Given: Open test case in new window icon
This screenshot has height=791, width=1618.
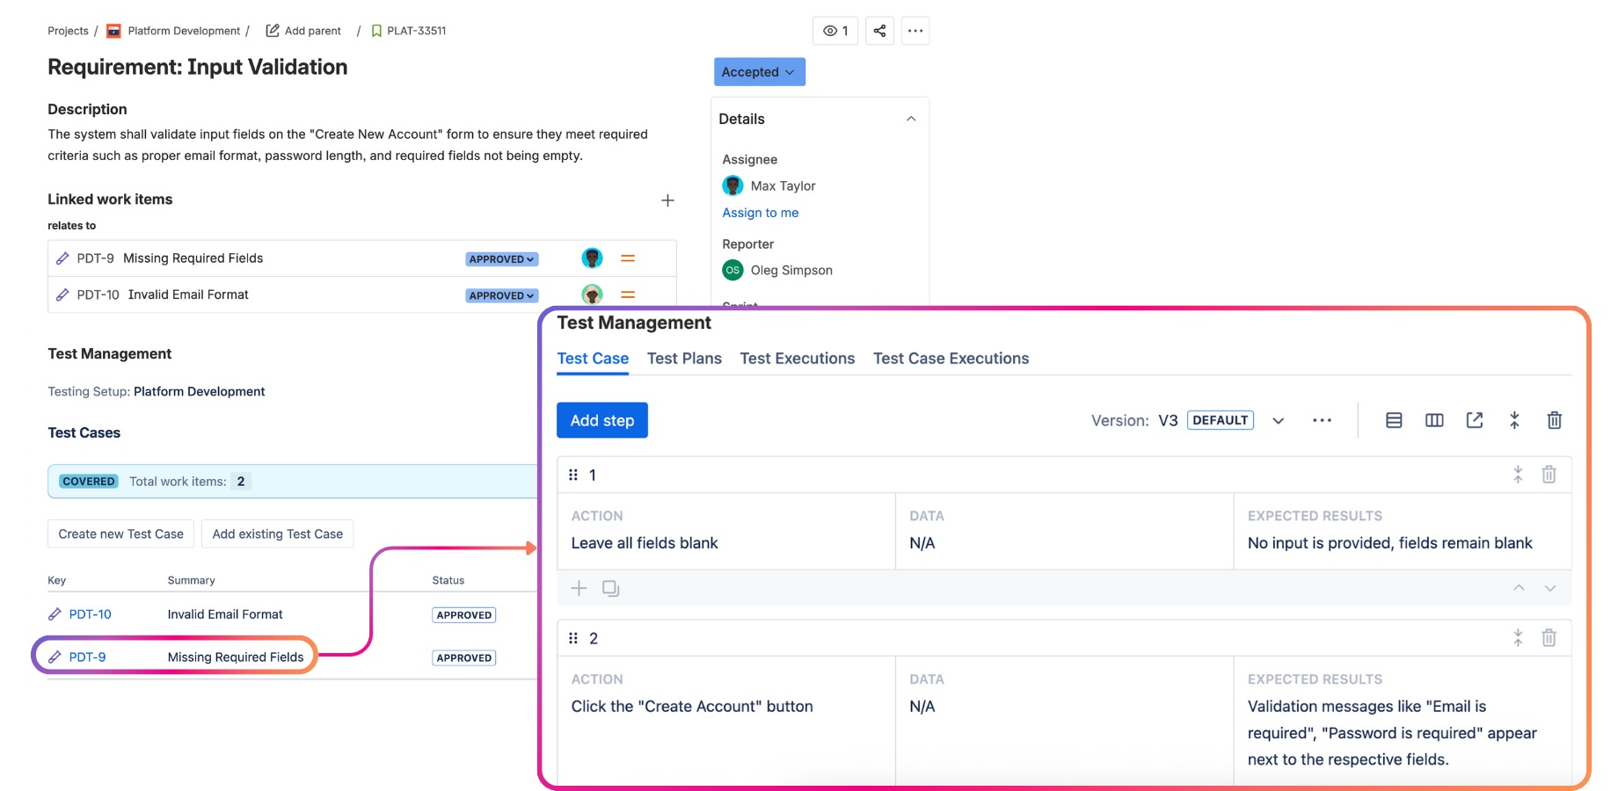Looking at the screenshot, I should point(1475,420).
